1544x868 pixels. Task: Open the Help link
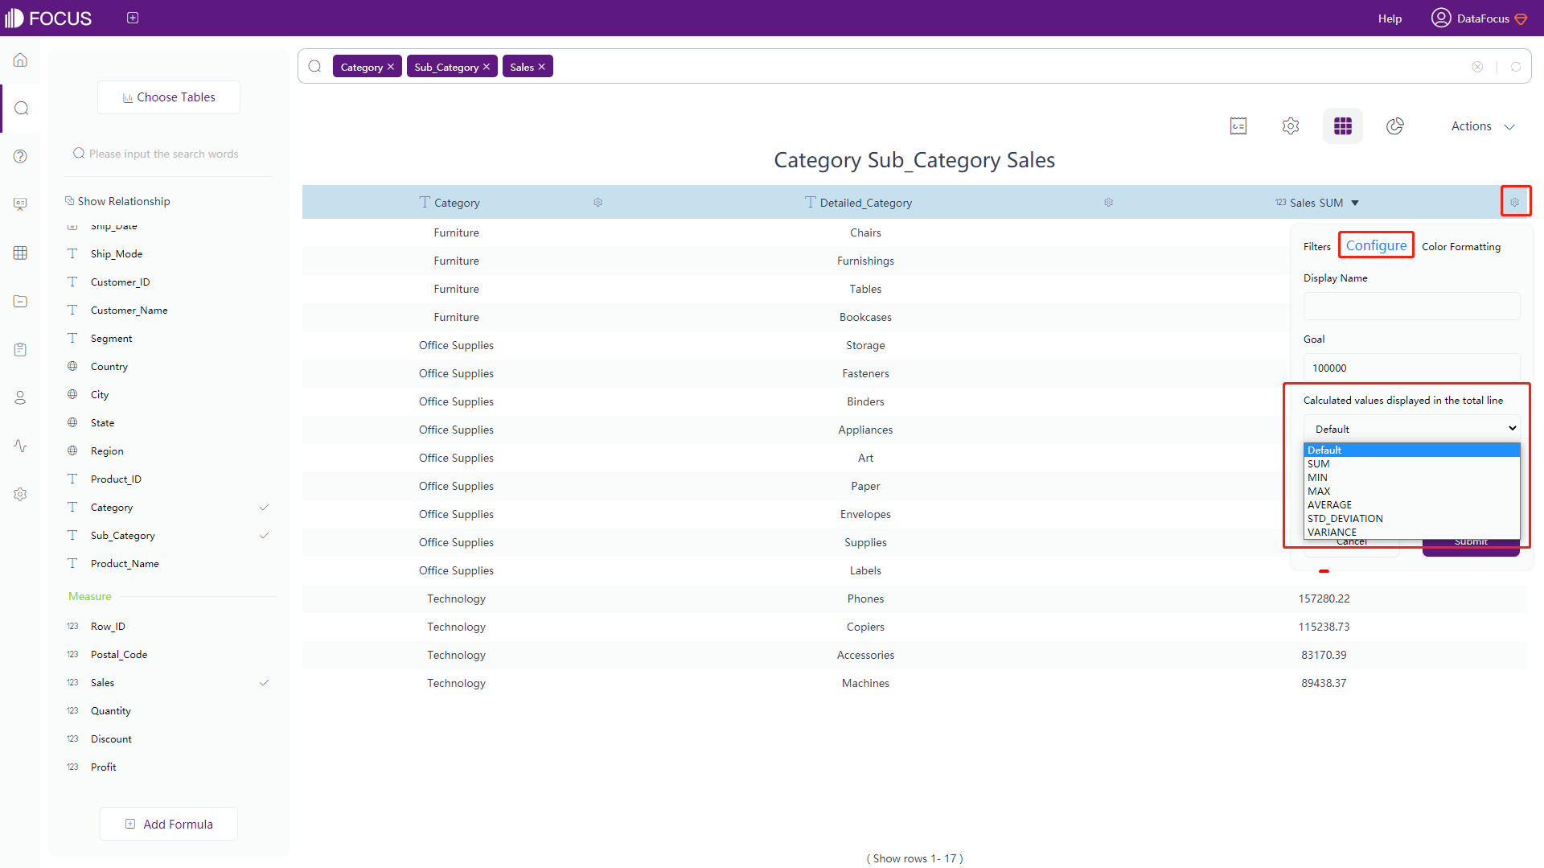[x=1390, y=19]
